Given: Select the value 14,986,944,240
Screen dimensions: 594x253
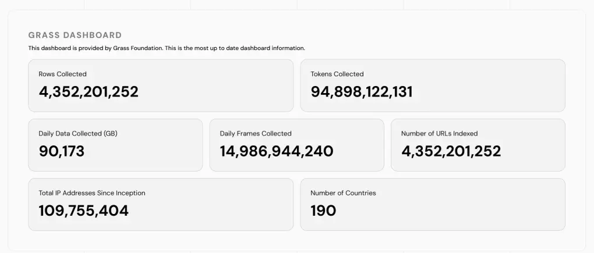Looking at the screenshot, I should (x=277, y=151).
